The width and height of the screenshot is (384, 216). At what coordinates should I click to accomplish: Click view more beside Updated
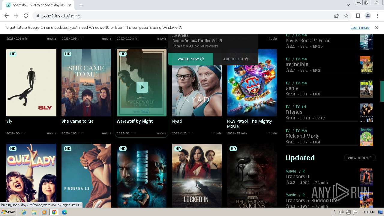360,157
